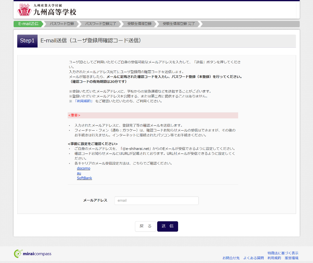The width and height of the screenshot is (313, 263).
Task: Open the よくある質問 FAQ link
Action: click(x=254, y=258)
